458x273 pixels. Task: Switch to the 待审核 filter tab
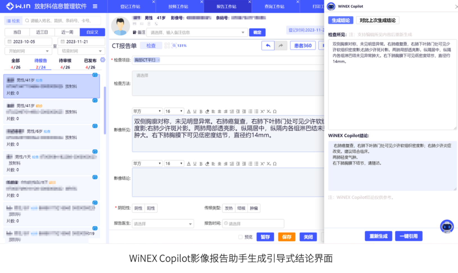[65, 60]
